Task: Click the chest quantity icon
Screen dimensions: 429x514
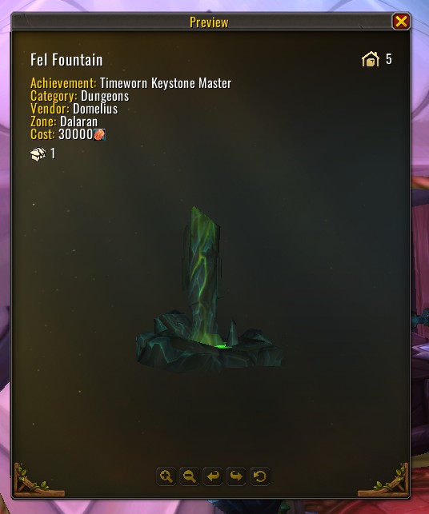Action: coord(38,153)
